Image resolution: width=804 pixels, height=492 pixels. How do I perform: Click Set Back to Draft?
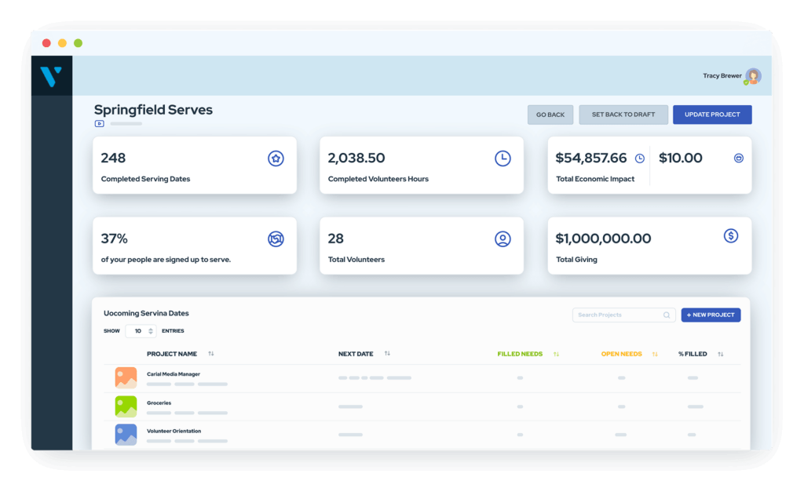coord(623,115)
